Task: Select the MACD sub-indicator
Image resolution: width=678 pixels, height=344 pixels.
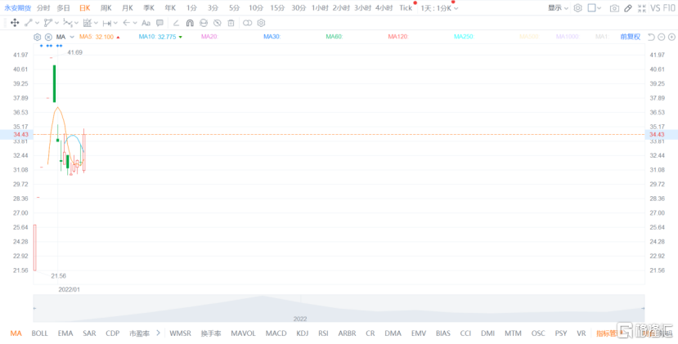Action: click(276, 333)
